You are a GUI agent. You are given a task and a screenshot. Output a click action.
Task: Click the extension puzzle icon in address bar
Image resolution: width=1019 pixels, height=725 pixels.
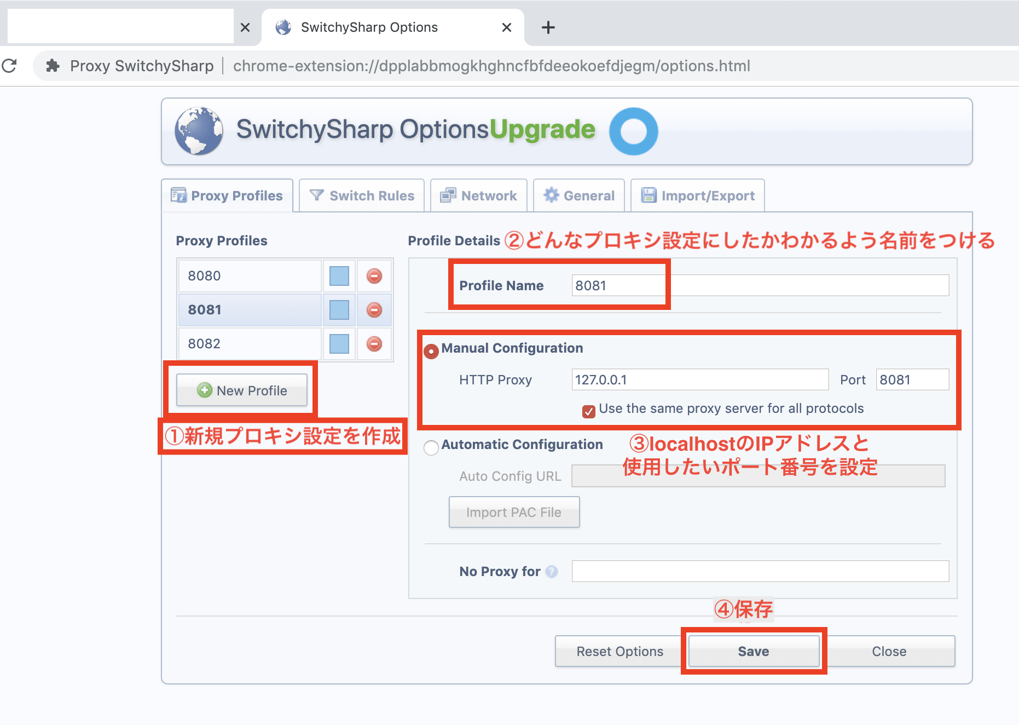click(53, 66)
